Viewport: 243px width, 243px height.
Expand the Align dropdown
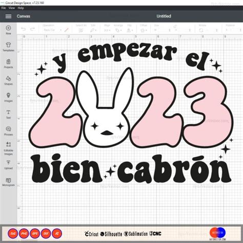[107, 30]
